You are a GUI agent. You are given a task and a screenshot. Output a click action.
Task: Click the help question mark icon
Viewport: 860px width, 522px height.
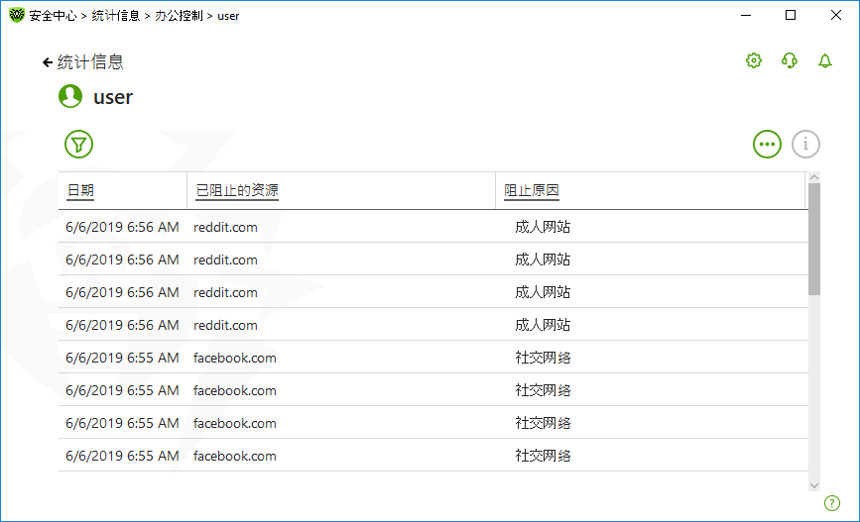[832, 503]
